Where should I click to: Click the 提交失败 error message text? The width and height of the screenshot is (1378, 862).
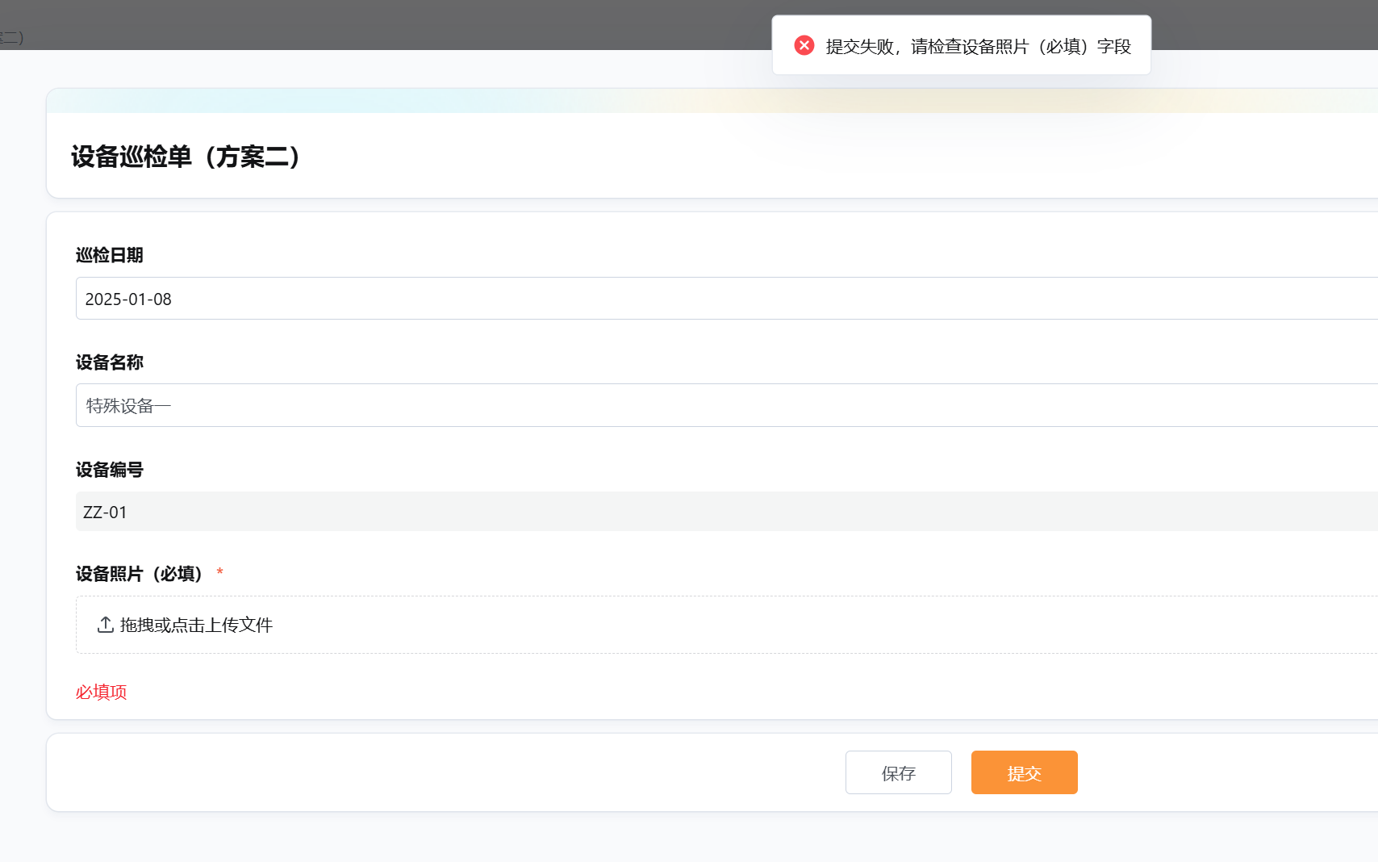click(979, 47)
